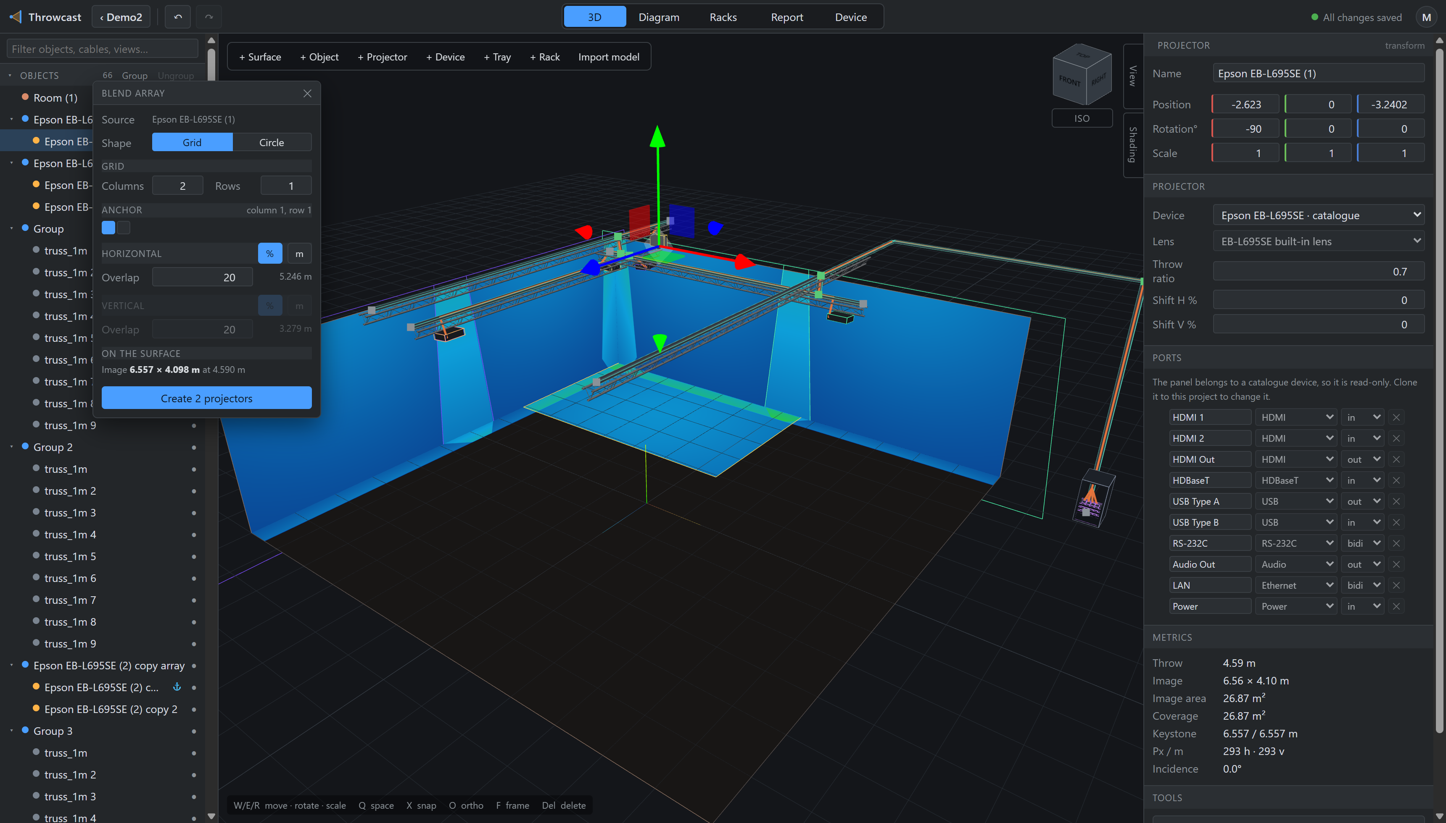
Task: Click the Columns value field
Action: click(178, 186)
